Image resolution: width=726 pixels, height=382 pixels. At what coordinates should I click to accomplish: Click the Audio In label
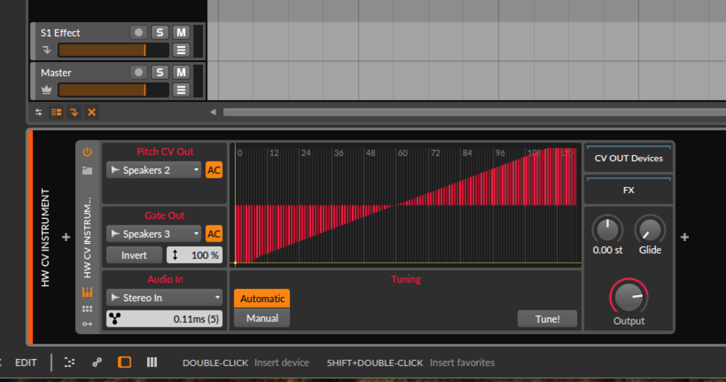pos(165,280)
